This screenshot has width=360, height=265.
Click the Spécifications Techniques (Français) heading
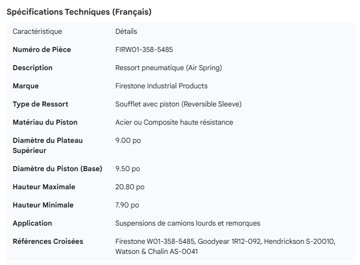tap(79, 12)
